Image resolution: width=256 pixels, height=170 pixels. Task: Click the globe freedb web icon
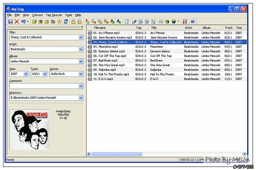(167, 22)
